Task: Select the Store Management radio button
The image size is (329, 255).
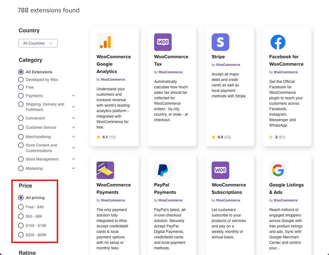Action: pyautogui.click(x=21, y=159)
